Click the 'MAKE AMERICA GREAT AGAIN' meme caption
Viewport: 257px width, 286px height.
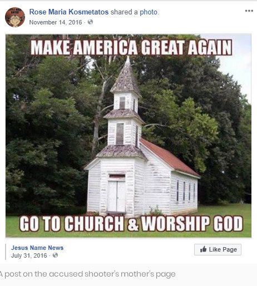[131, 47]
